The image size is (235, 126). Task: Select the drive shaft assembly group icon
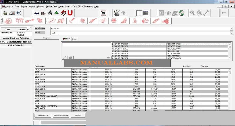[x=30, y=21]
